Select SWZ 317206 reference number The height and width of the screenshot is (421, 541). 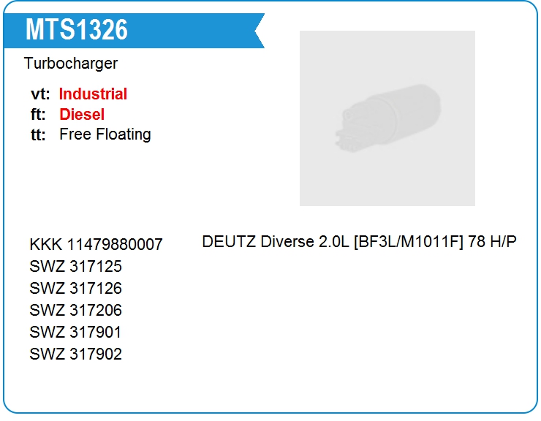pyautogui.click(x=75, y=310)
